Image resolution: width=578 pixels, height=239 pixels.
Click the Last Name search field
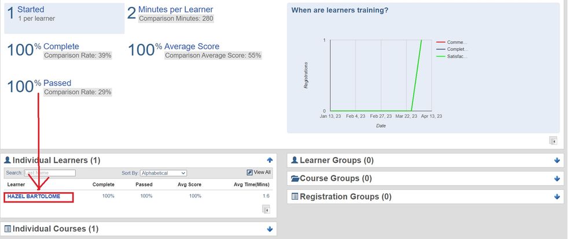50,173
